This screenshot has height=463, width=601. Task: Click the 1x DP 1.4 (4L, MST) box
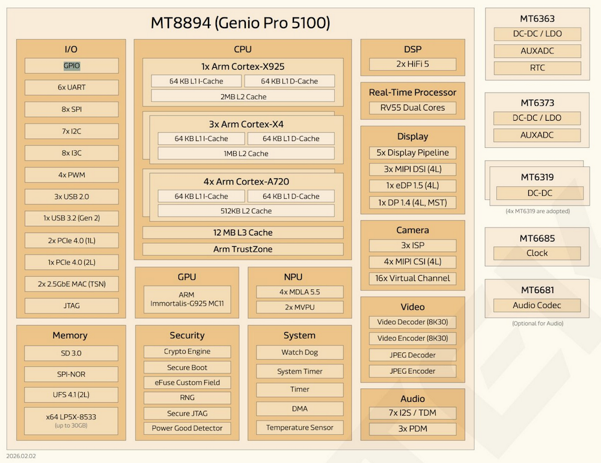[x=412, y=202]
